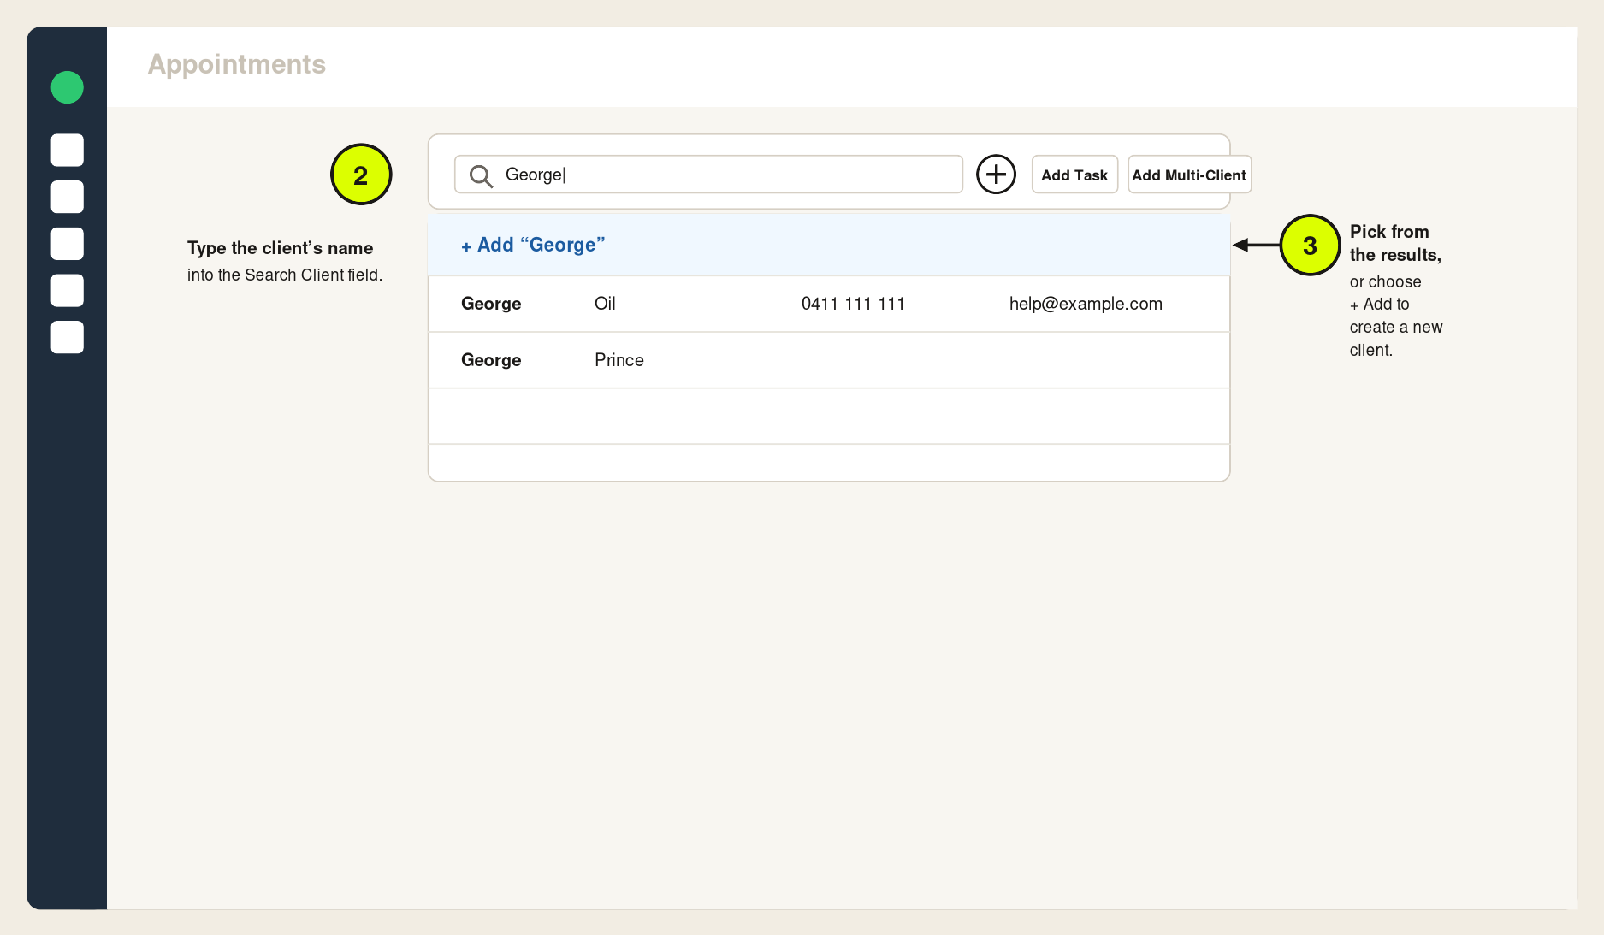This screenshot has width=1604, height=935.
Task: Click the Add Task button
Action: click(1074, 175)
